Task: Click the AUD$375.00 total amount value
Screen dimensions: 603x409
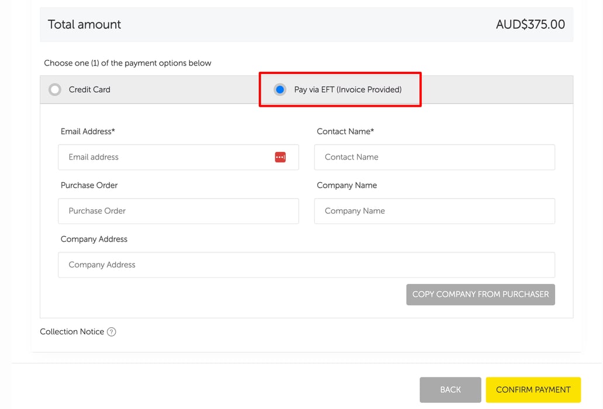Action: 531,25
